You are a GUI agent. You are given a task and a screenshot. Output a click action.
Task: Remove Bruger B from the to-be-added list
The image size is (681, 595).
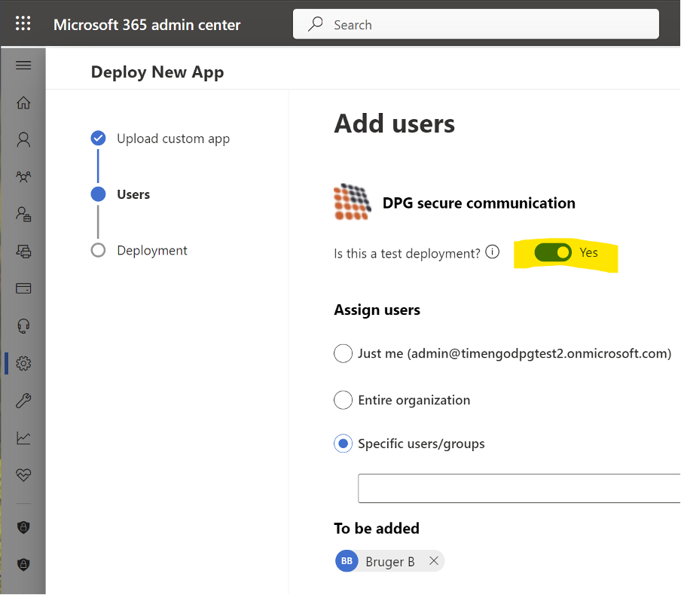tap(433, 560)
